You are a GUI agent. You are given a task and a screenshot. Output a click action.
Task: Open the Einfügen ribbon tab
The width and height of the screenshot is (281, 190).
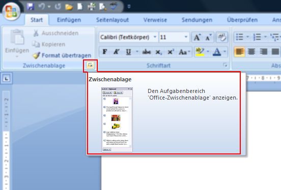[69, 20]
